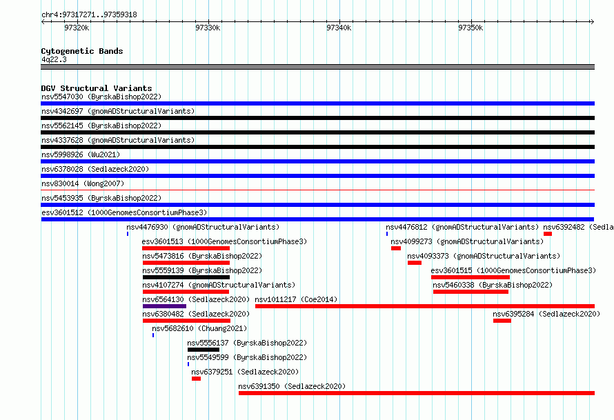Select the red bar under nsv6380482
614x420 pixels.
point(186,321)
